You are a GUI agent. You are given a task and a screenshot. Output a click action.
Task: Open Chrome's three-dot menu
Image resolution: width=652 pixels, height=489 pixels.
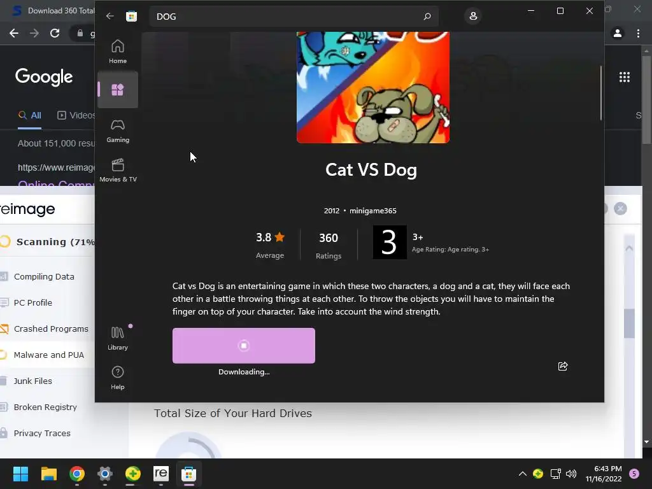pos(638,33)
